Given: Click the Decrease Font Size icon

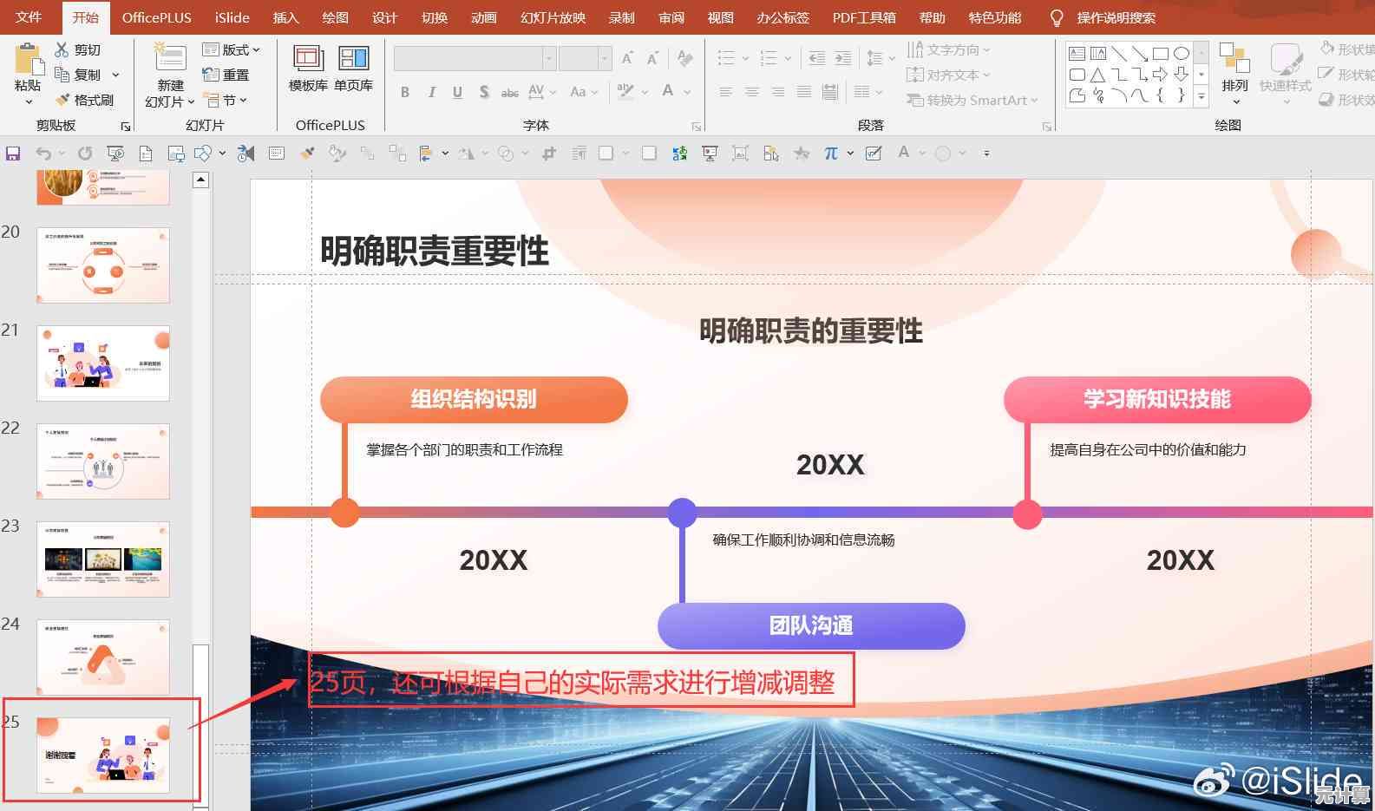Looking at the screenshot, I should [x=652, y=58].
